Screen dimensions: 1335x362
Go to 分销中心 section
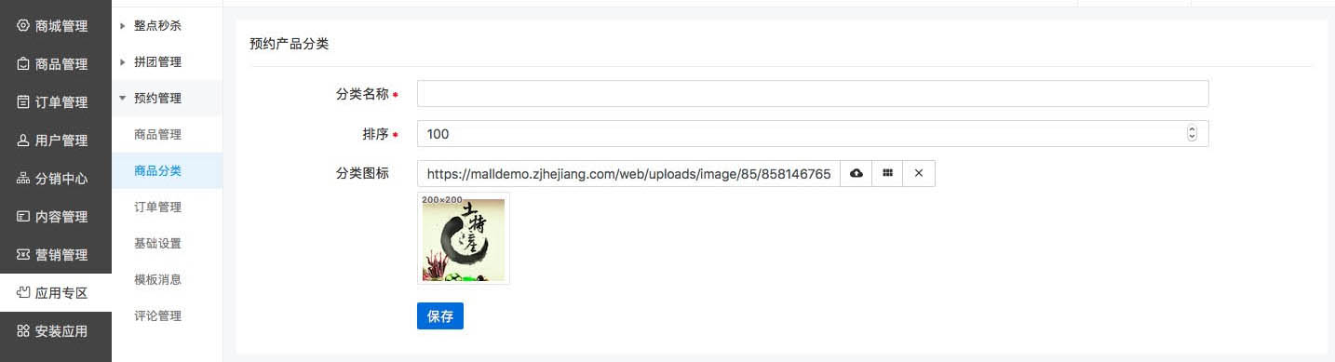pos(56,179)
